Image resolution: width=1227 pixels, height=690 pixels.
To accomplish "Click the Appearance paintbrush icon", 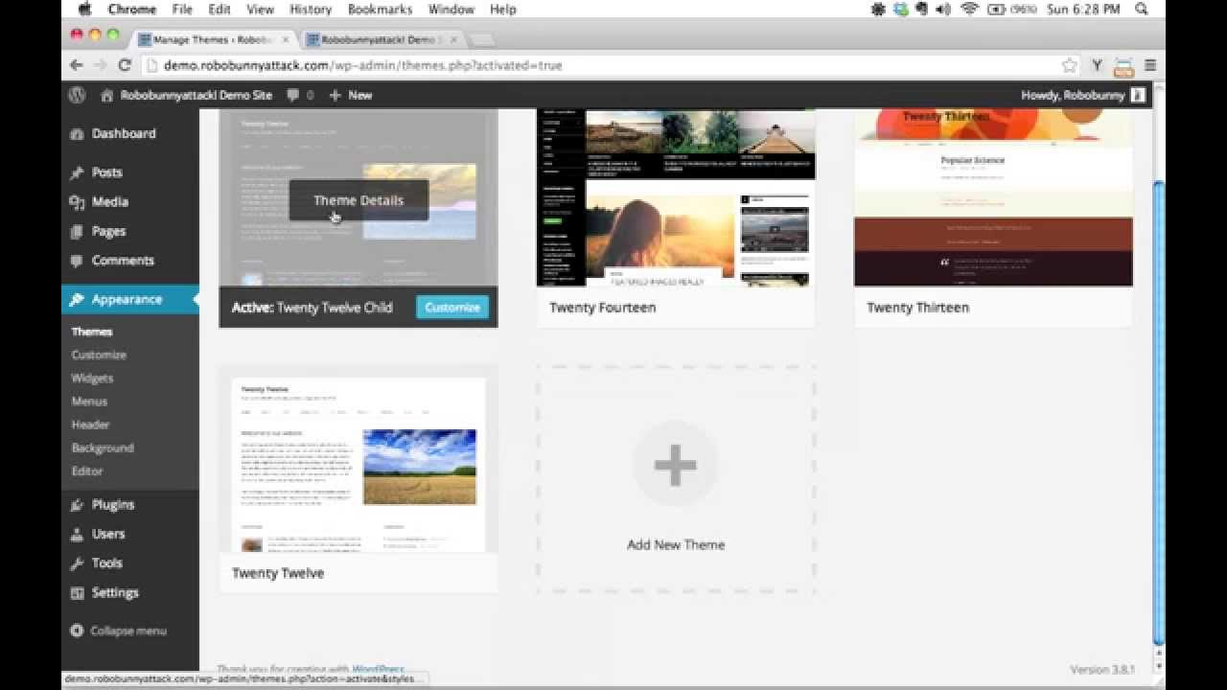I will coord(78,300).
